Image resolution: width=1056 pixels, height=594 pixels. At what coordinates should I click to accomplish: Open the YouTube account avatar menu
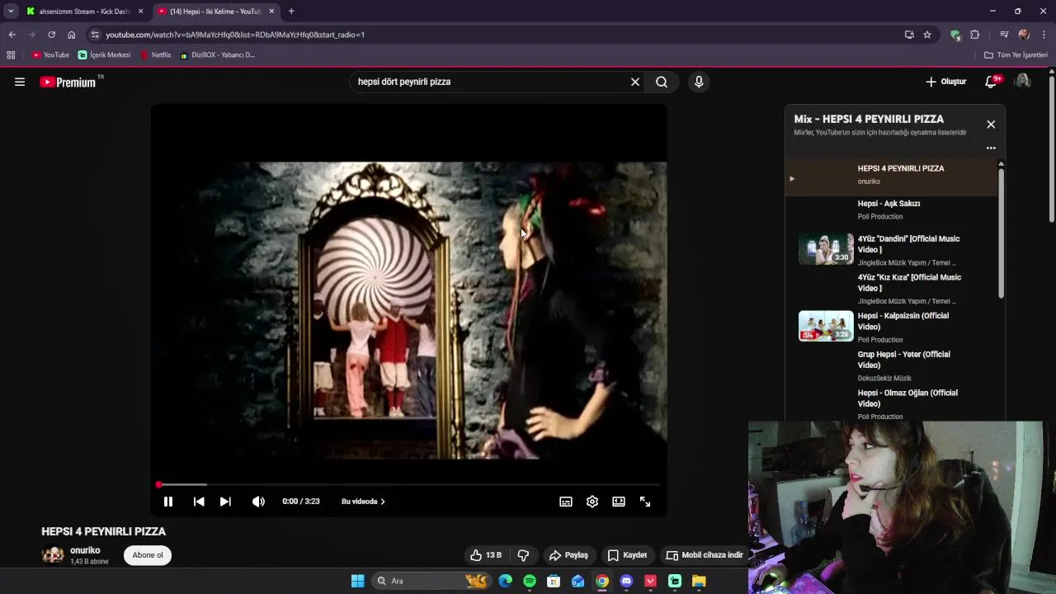[x=1023, y=81]
